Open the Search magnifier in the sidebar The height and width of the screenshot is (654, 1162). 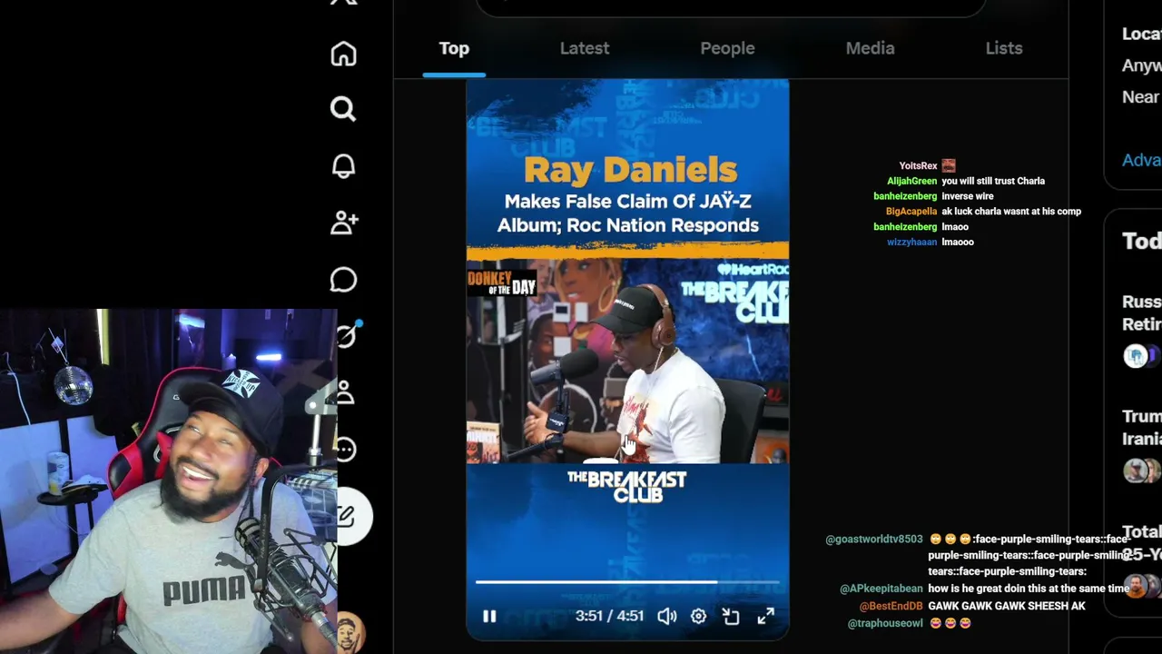pyautogui.click(x=343, y=109)
